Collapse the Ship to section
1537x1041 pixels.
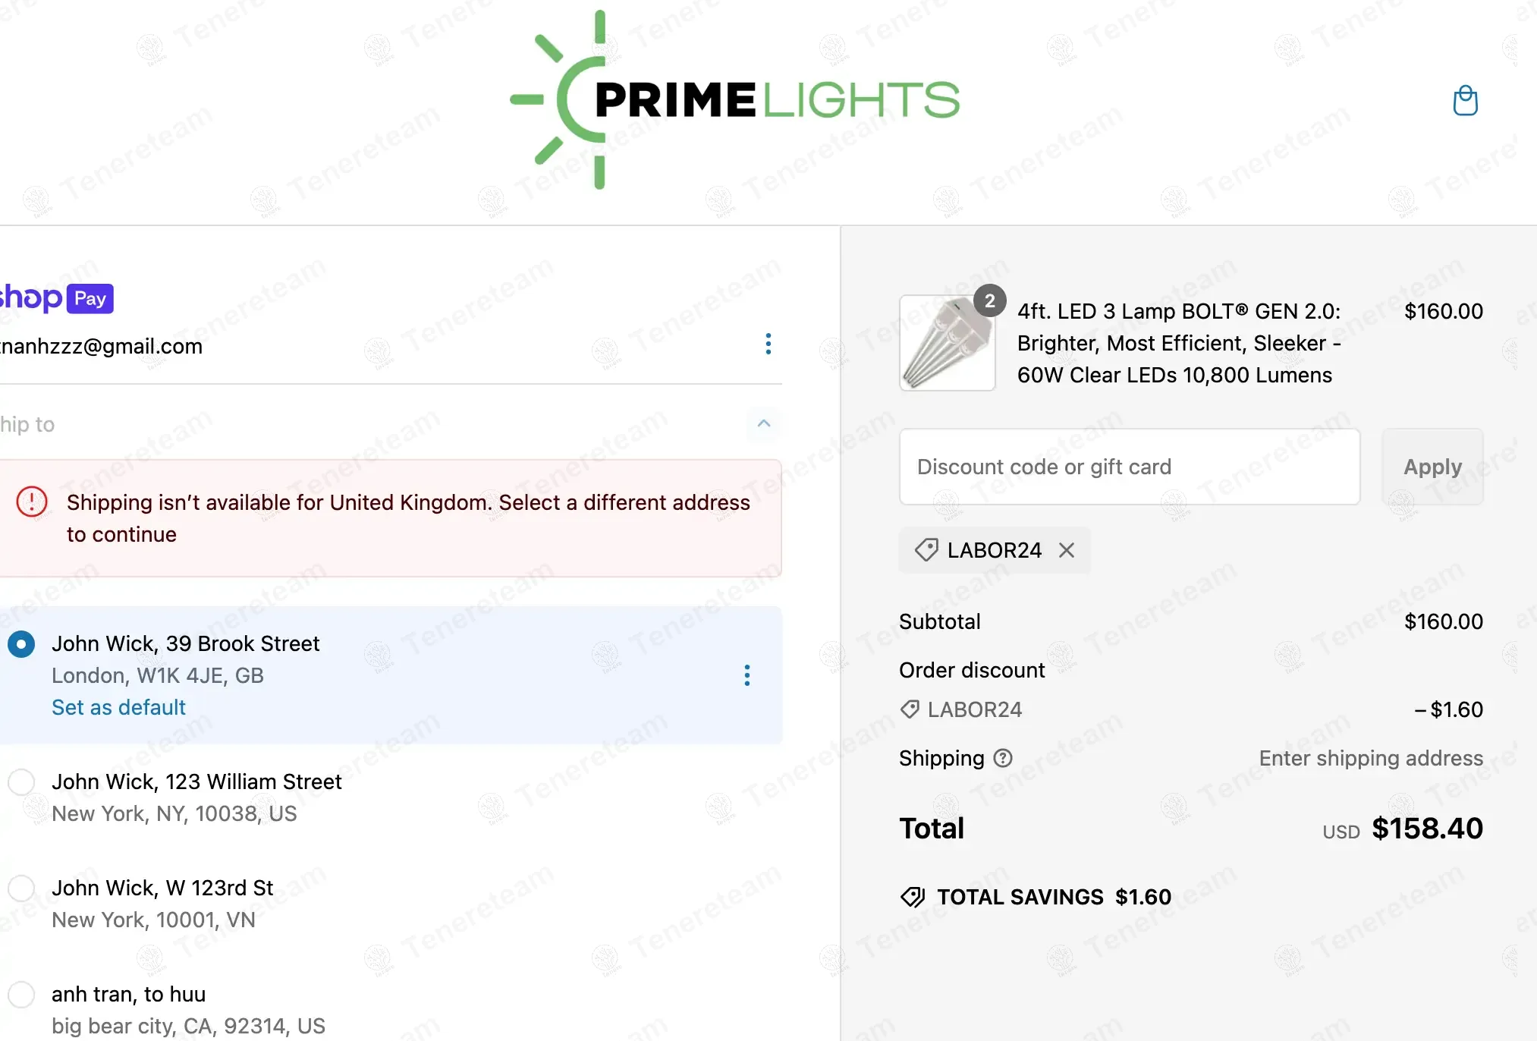click(763, 423)
